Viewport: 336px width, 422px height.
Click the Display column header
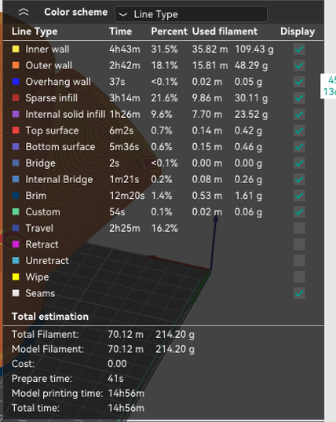298,31
